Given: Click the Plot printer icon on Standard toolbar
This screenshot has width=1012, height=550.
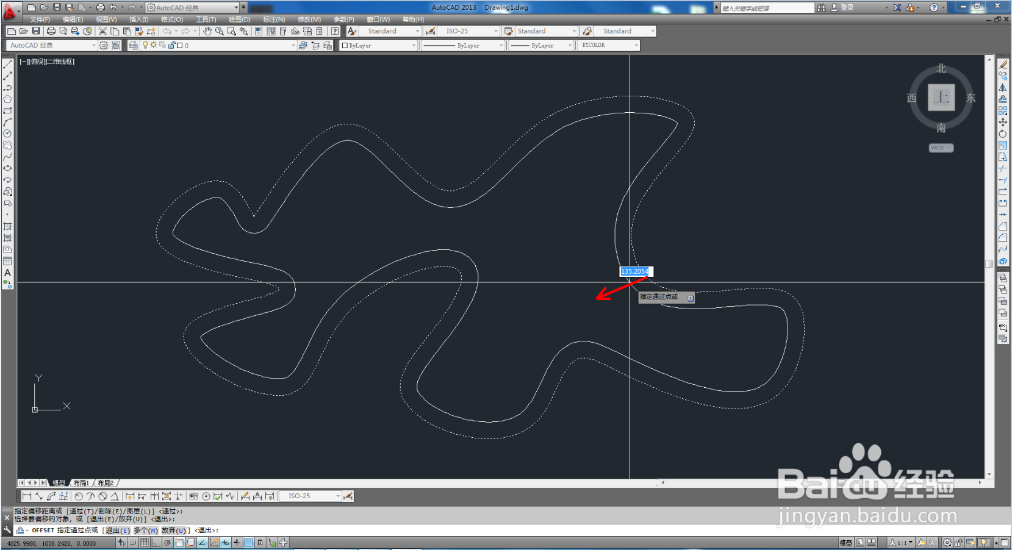Looking at the screenshot, I should (x=51, y=31).
